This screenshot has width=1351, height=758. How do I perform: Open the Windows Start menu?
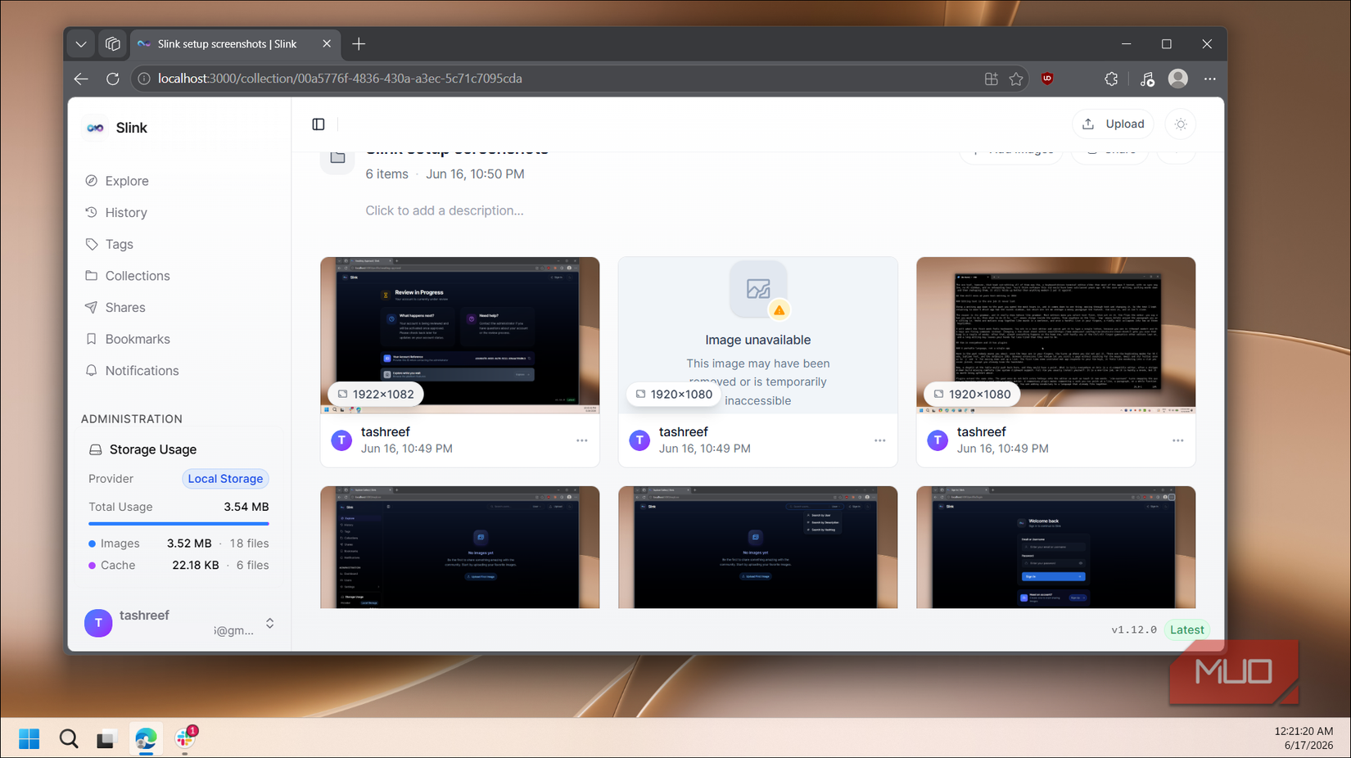[29, 739]
